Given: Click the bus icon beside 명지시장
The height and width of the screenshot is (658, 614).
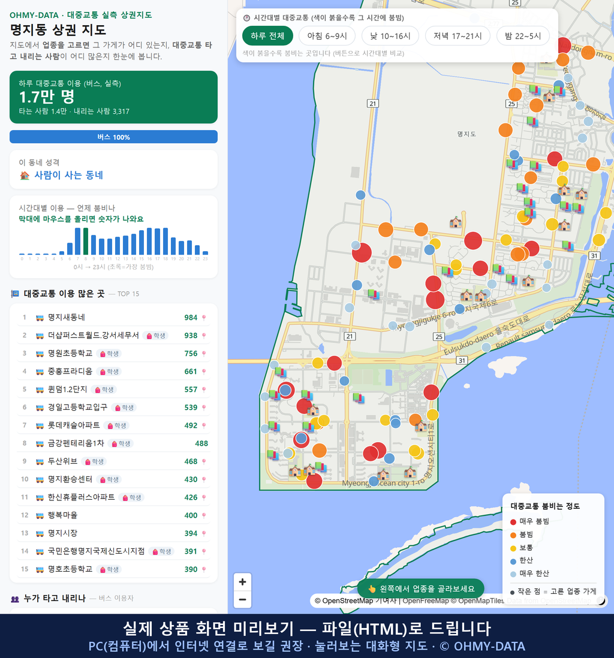Looking at the screenshot, I should pos(40,533).
